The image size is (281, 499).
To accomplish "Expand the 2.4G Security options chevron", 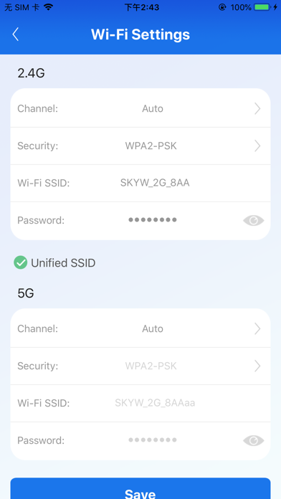I will click(257, 146).
